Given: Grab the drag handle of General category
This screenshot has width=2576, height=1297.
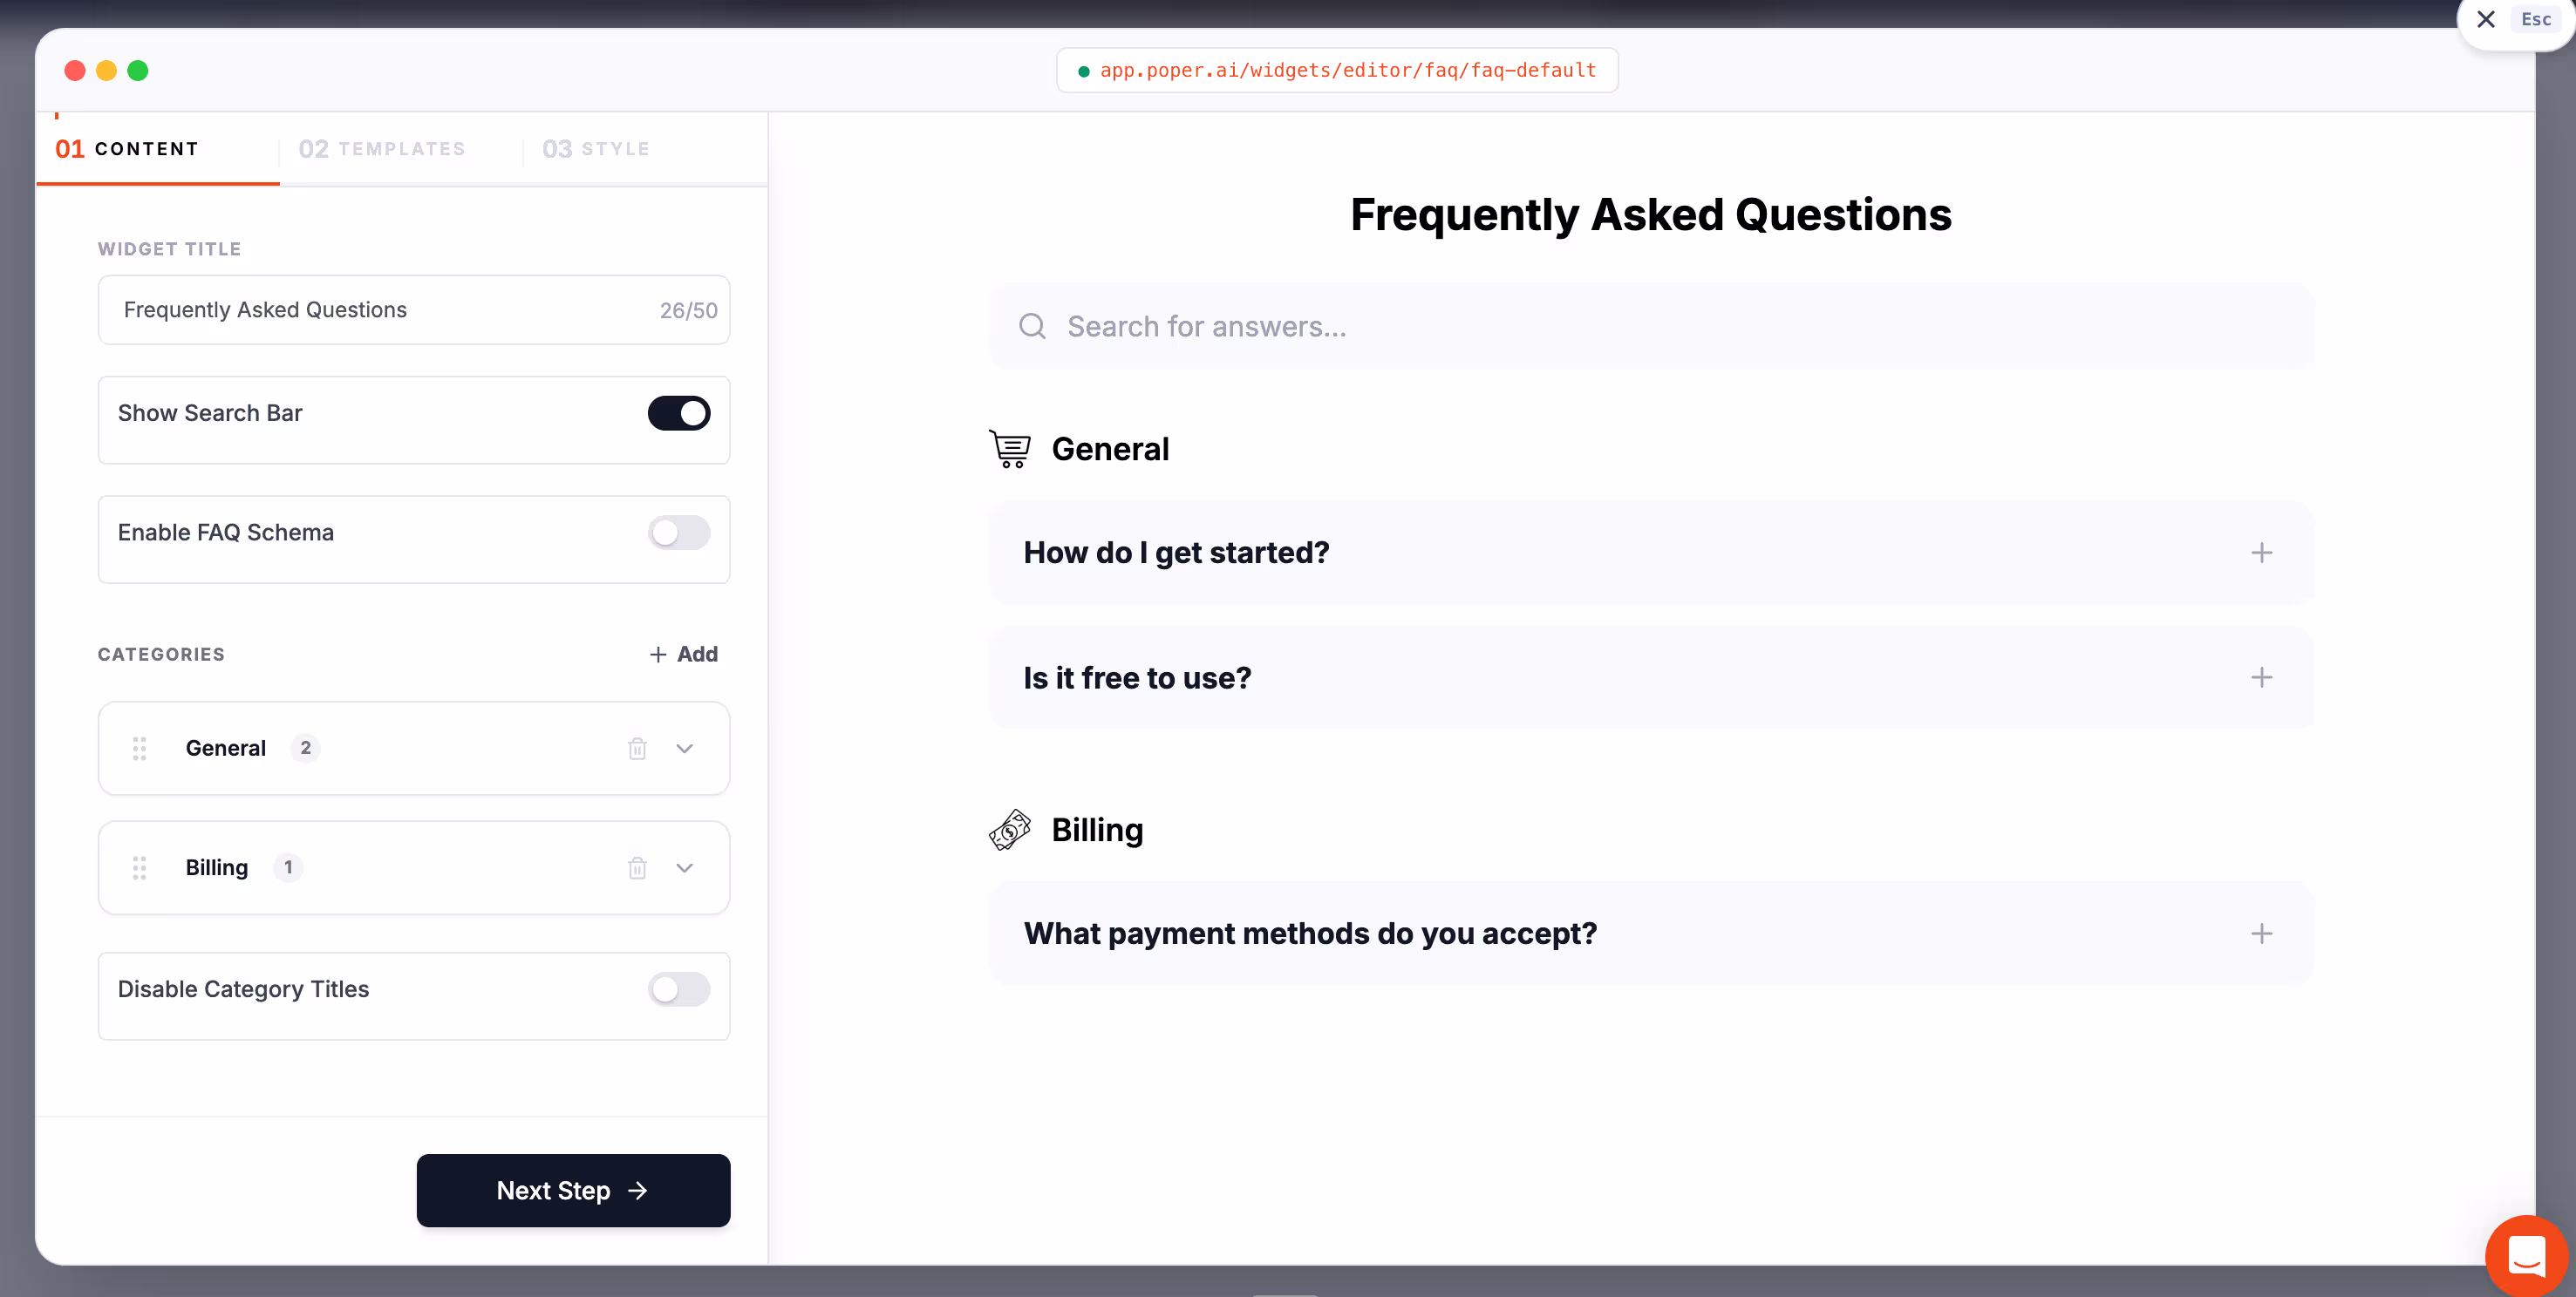Looking at the screenshot, I should pyautogui.click(x=139, y=749).
